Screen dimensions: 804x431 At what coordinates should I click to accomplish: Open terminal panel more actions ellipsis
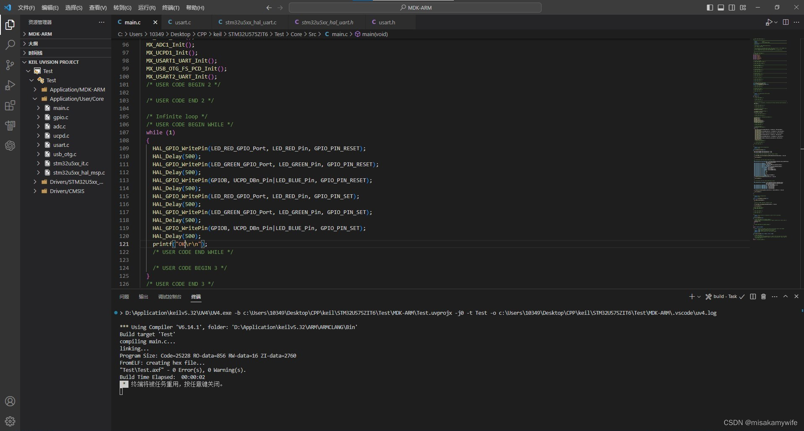click(x=775, y=297)
